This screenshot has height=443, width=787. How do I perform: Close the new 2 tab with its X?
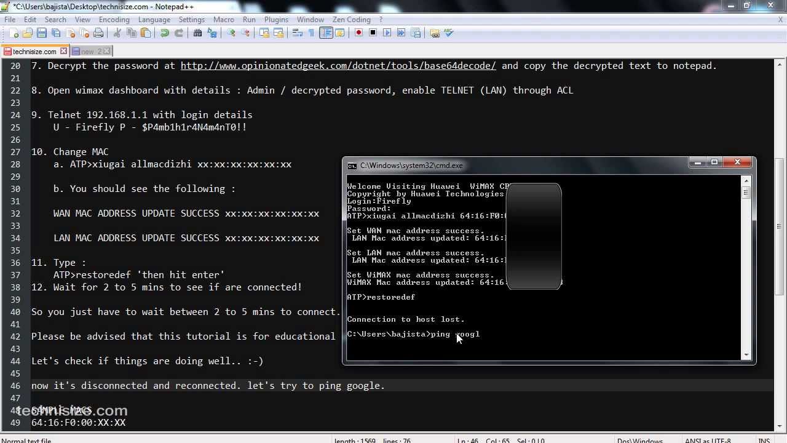pos(107,51)
